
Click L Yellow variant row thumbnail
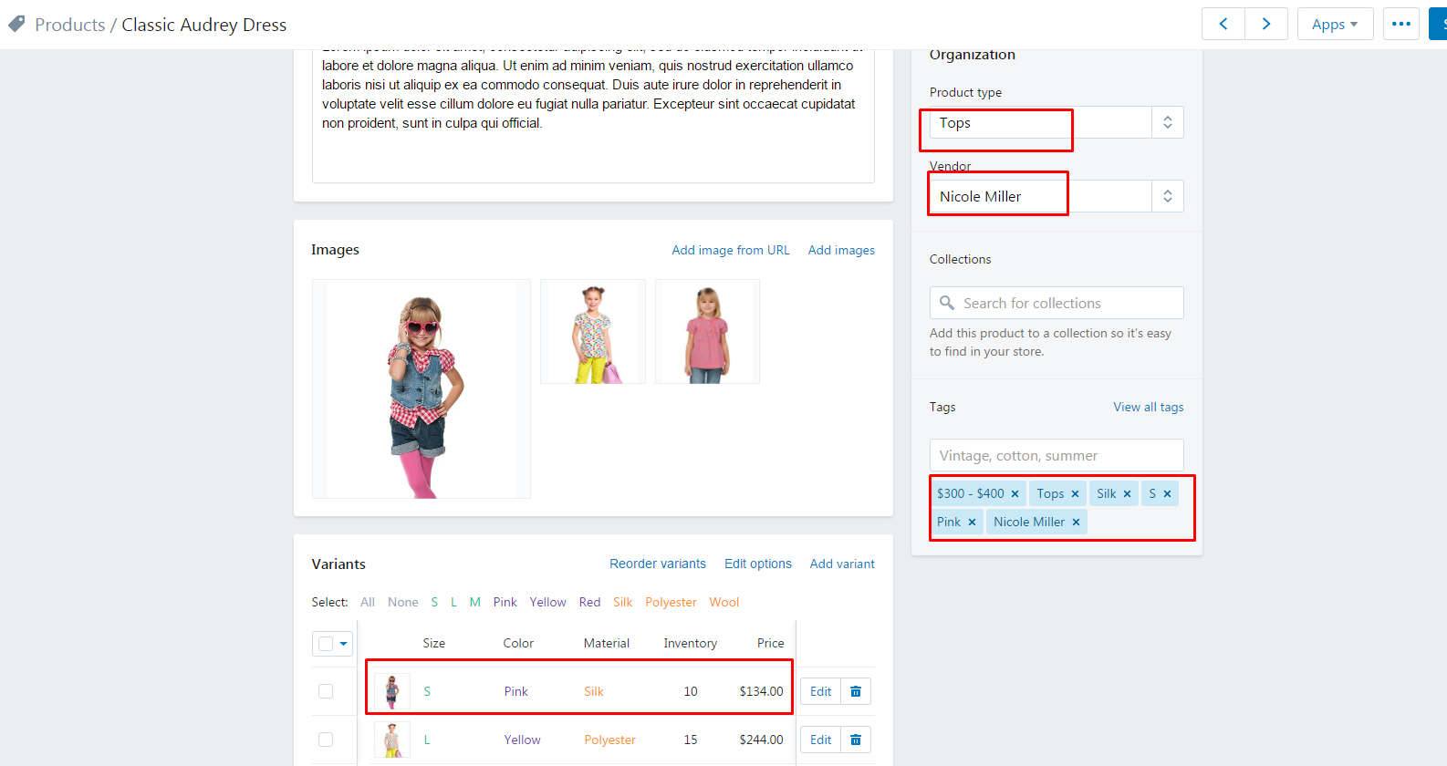(392, 740)
